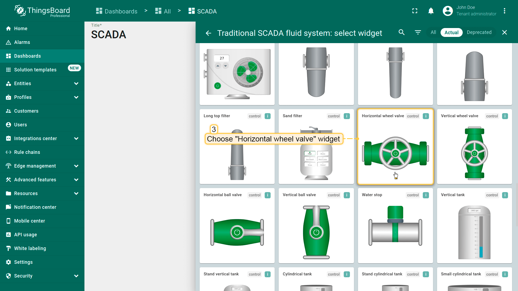Click the back arrow to widget bundles
The width and height of the screenshot is (518, 291).
click(x=208, y=33)
